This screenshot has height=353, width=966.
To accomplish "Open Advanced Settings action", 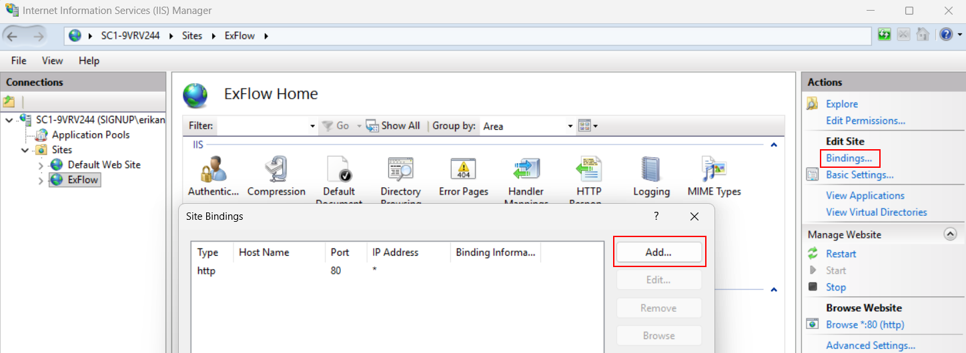I will (870, 345).
